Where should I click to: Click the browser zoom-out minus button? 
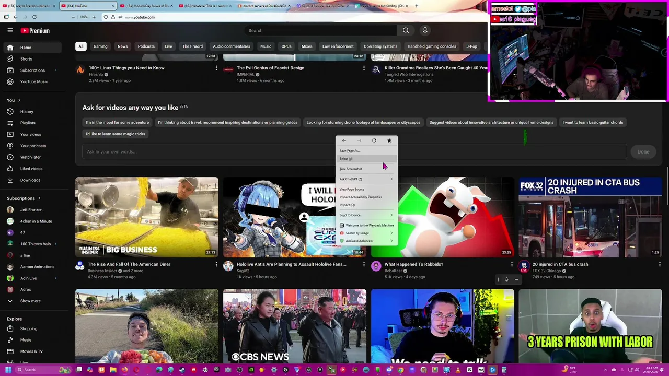[73, 17]
